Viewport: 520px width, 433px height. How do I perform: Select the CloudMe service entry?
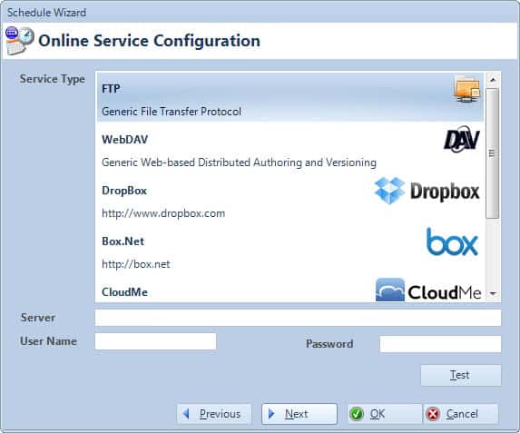289,289
